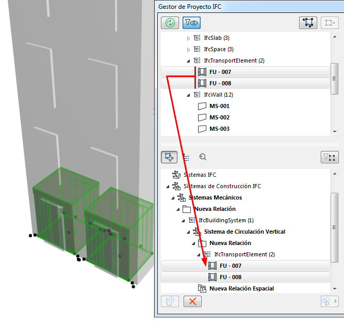Click upper tree scrollbar down arrow
The image size is (344, 321).
(x=335, y=132)
